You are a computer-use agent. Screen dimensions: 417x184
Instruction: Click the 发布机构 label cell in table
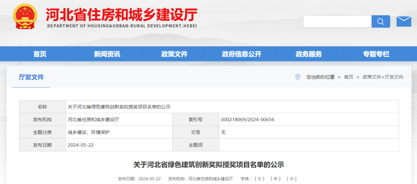click(x=42, y=120)
